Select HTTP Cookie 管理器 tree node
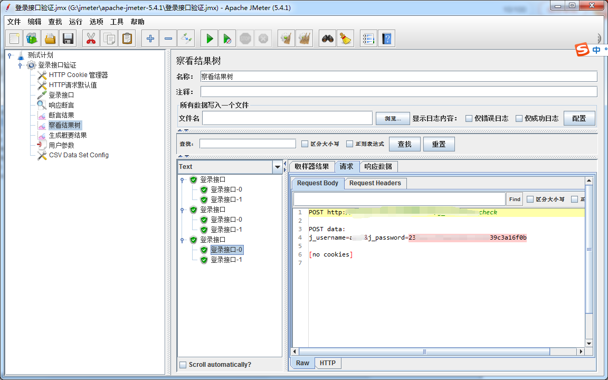Image resolution: width=608 pixels, height=380 pixels. (x=78, y=75)
